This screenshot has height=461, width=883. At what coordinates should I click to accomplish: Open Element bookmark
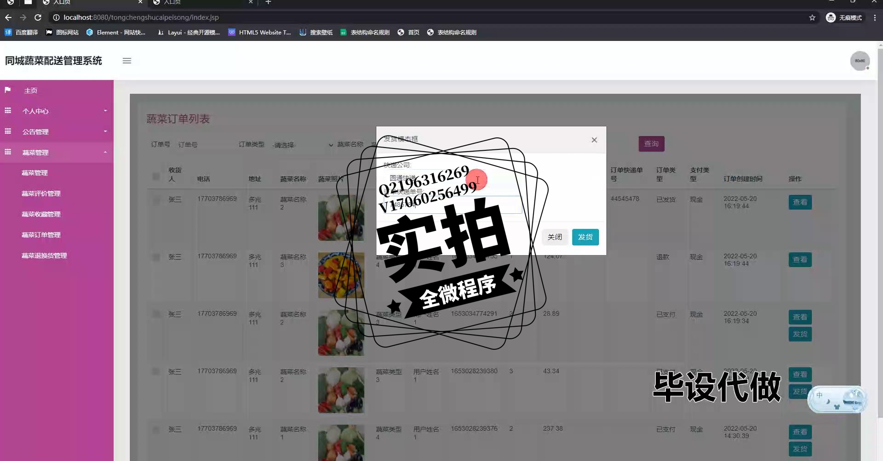coord(116,32)
